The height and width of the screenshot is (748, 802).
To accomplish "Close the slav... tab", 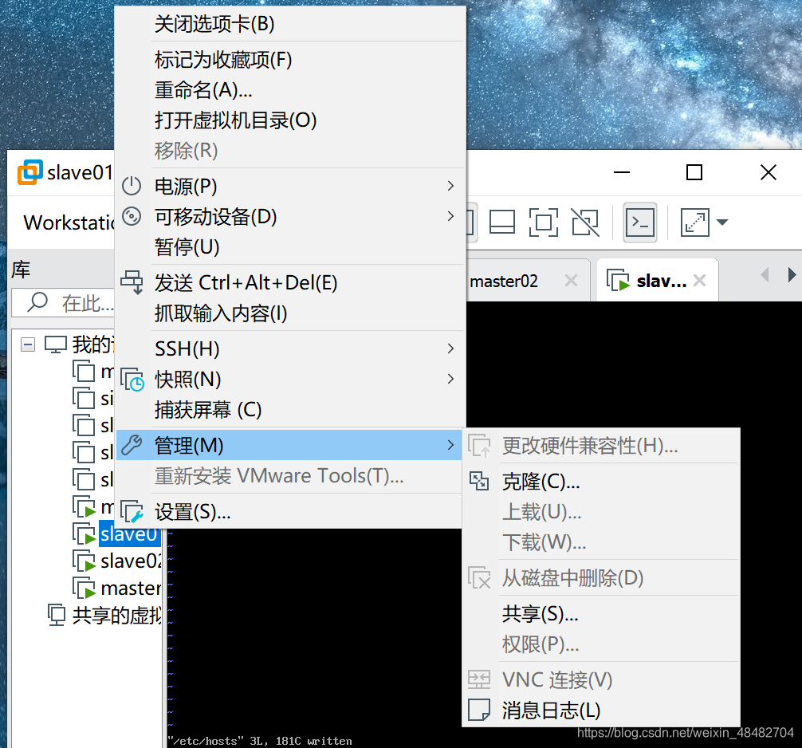I will point(700,281).
